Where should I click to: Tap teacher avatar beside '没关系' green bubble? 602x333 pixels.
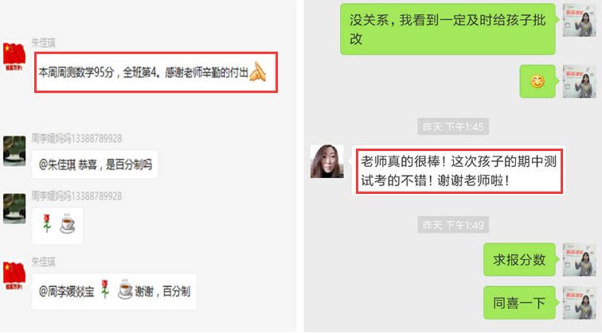(x=579, y=21)
